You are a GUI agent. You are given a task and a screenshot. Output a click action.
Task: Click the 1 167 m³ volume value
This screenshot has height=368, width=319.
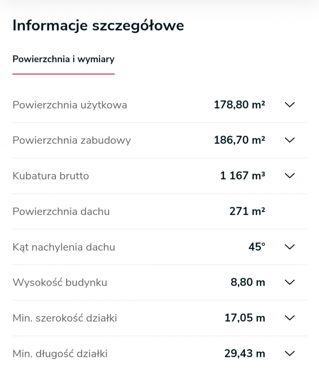pos(242,175)
